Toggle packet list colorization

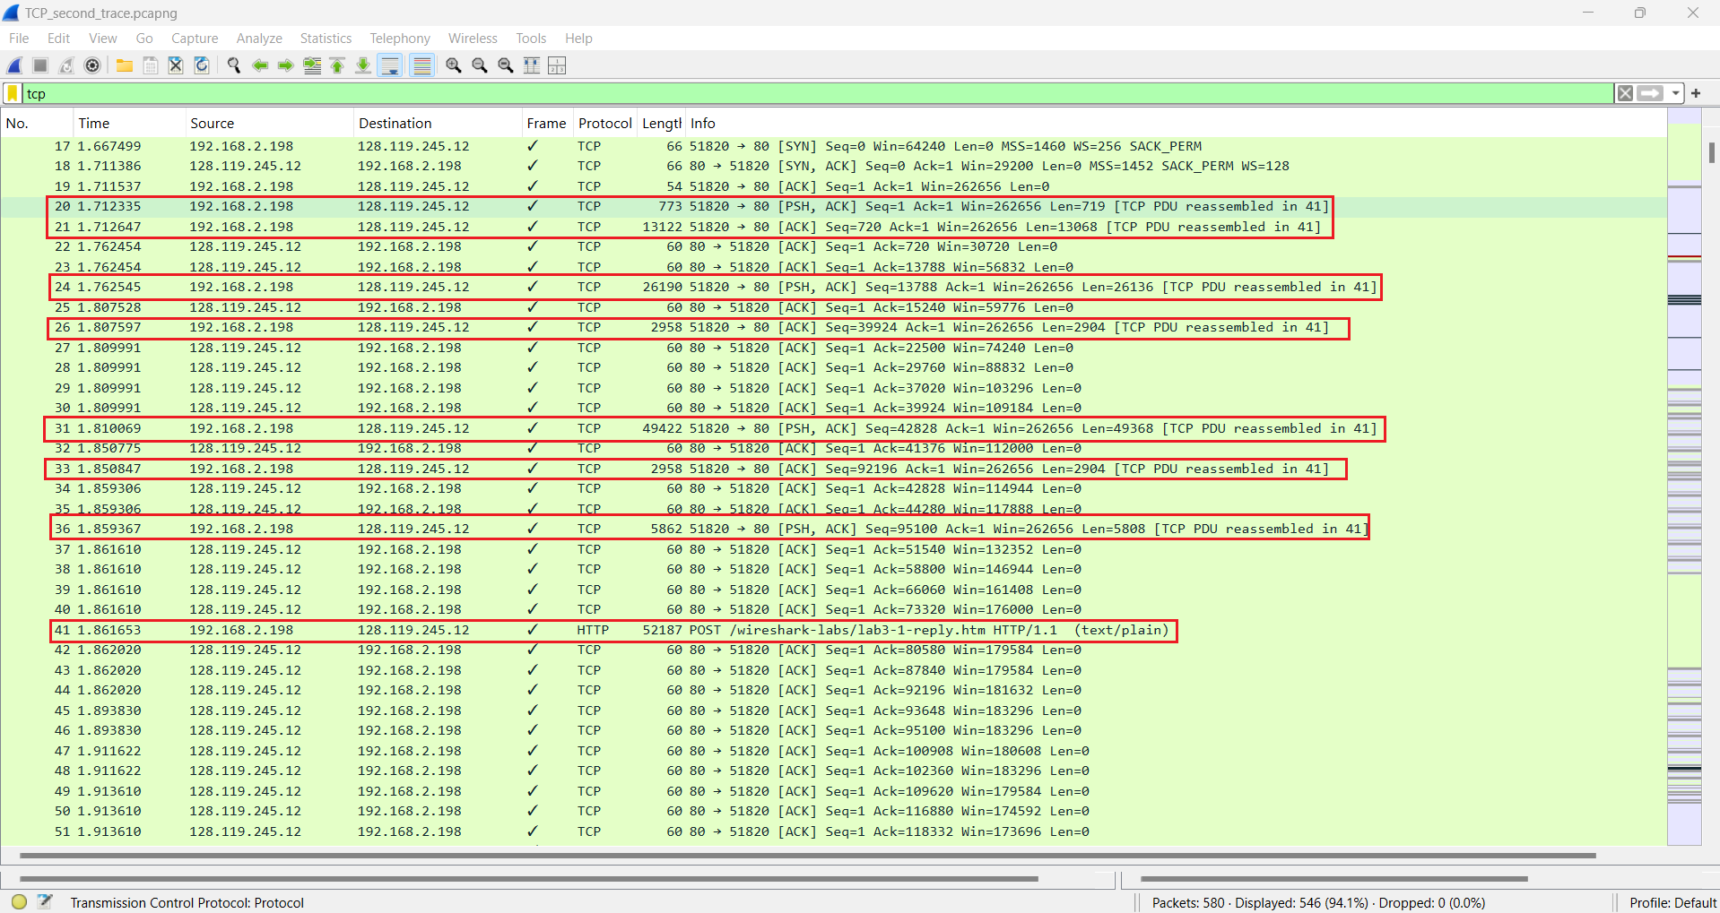(x=422, y=65)
